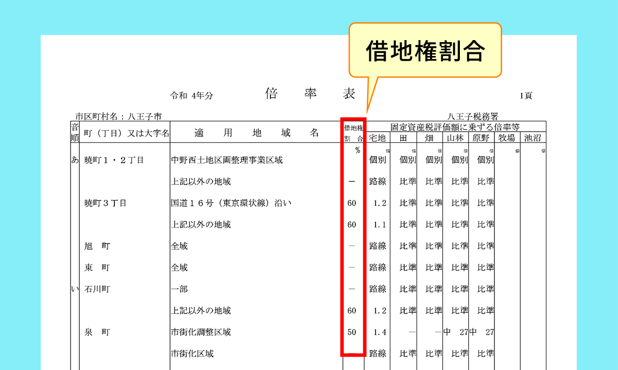The width and height of the screenshot is (618, 370).
Task: Click the 音順 column header
Action: (x=75, y=133)
